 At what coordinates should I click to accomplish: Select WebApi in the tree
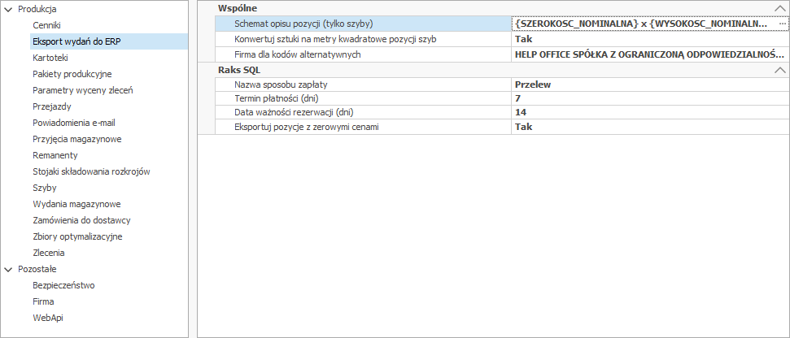(47, 318)
